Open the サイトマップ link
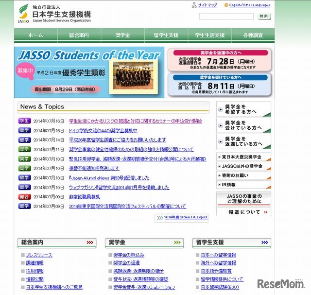This screenshot has width=311, height=295. coord(207,5)
